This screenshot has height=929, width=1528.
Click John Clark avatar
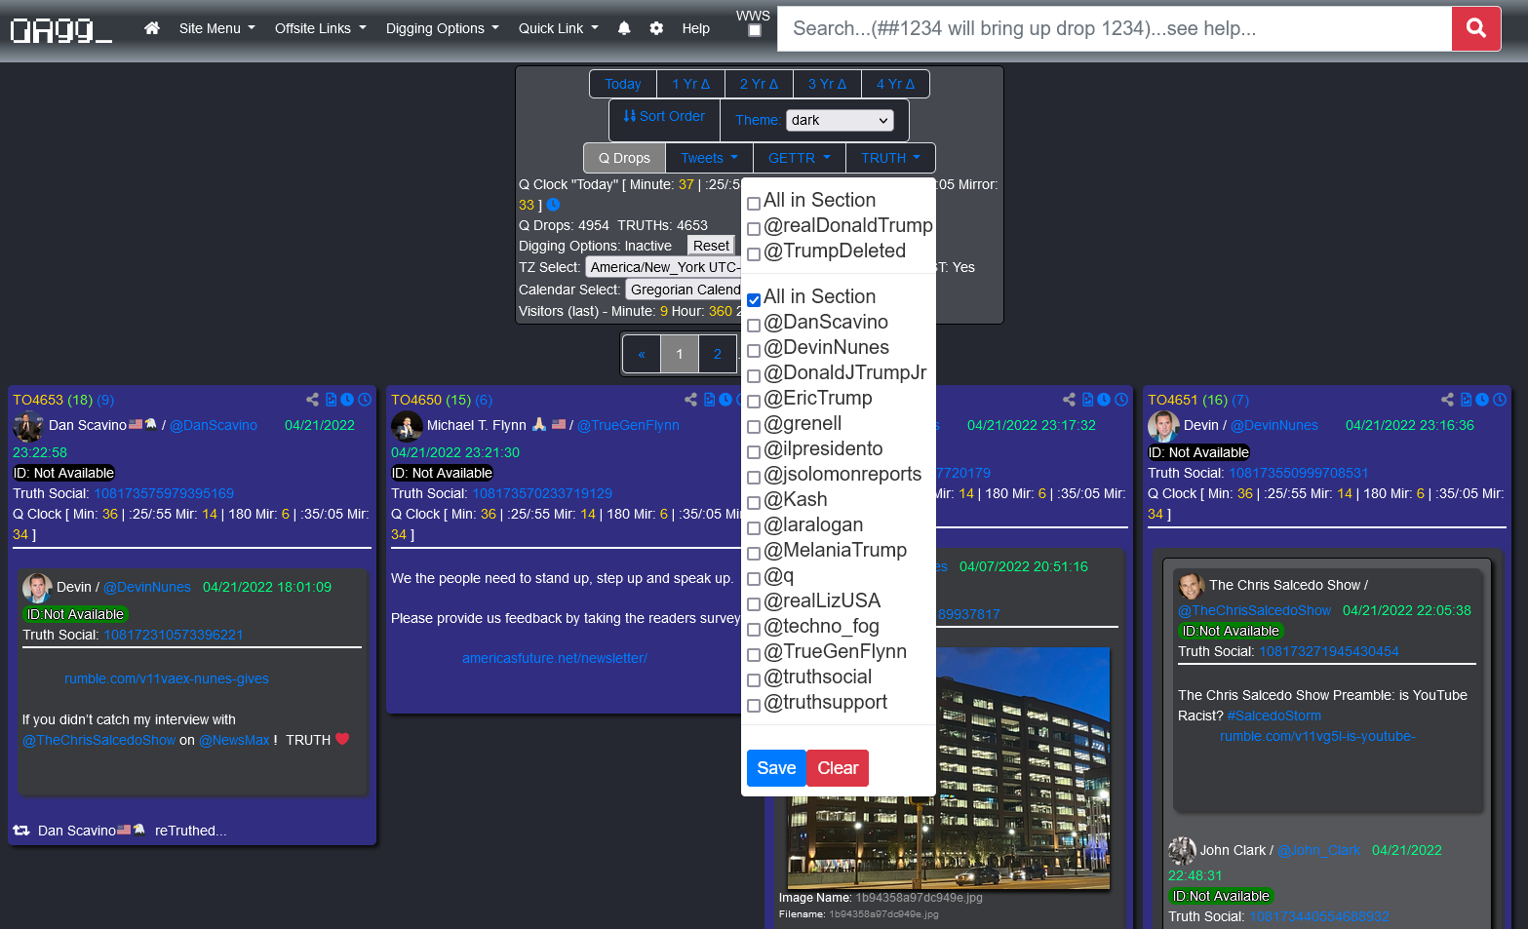[x=1182, y=850]
